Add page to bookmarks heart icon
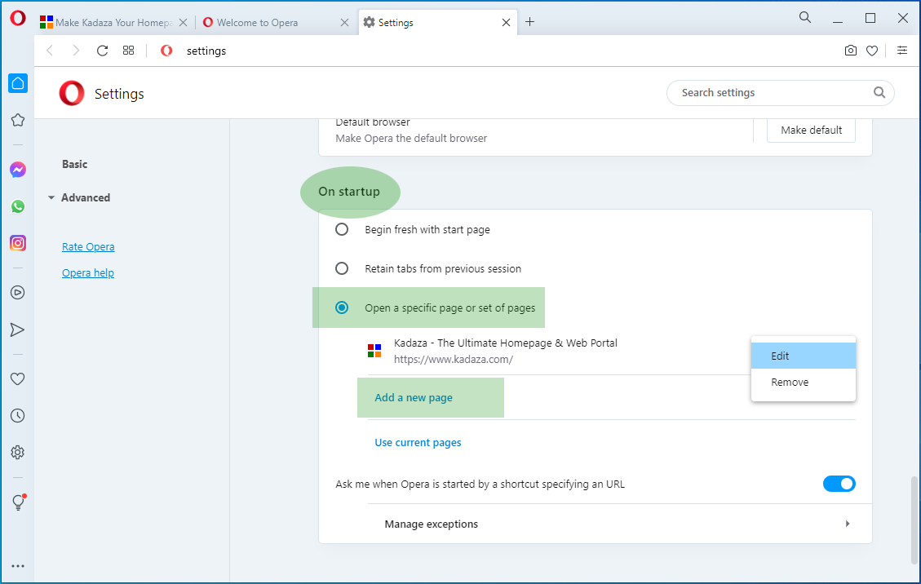Image resolution: width=921 pixels, height=584 pixels. click(x=872, y=51)
